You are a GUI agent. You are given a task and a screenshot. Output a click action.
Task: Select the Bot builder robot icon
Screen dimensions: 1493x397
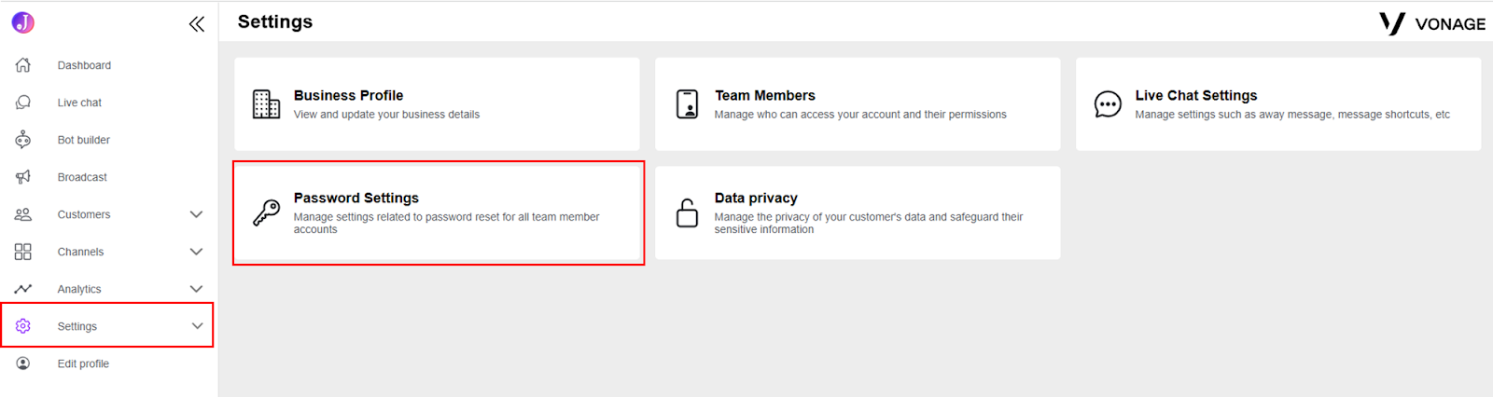pos(23,140)
